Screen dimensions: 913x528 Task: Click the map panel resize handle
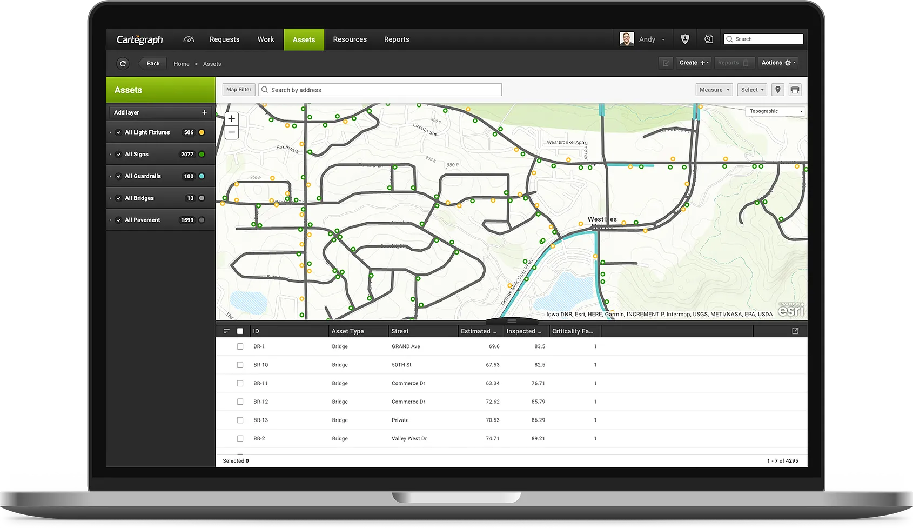pos(512,321)
